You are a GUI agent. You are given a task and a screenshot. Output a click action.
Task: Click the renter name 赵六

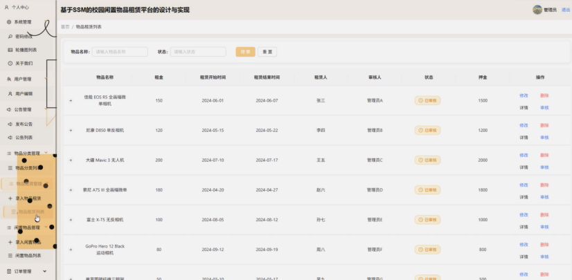[321, 190]
